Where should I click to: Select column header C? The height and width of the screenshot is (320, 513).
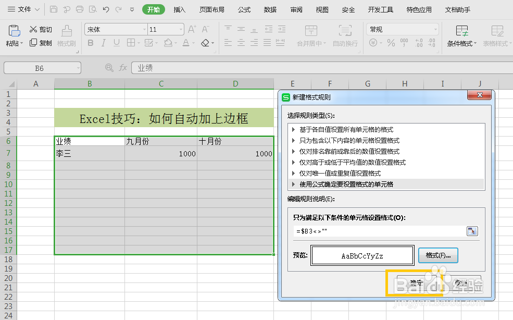pyautogui.click(x=161, y=83)
